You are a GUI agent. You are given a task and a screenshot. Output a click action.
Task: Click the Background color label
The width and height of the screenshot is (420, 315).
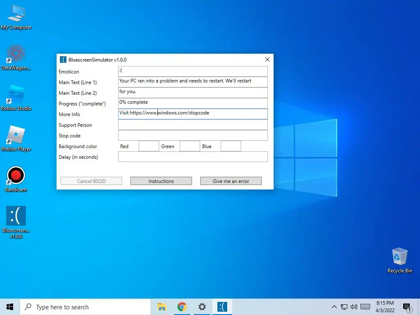click(x=78, y=146)
